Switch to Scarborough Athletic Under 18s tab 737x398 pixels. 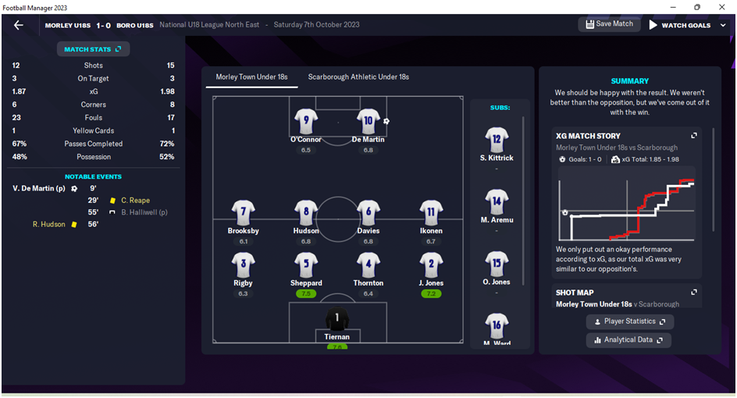pos(358,77)
